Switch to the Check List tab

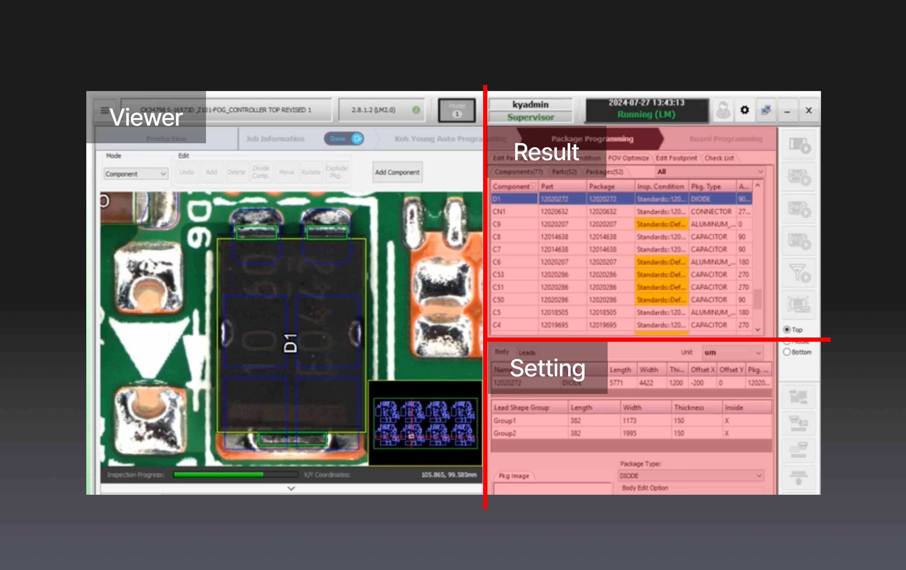719,158
